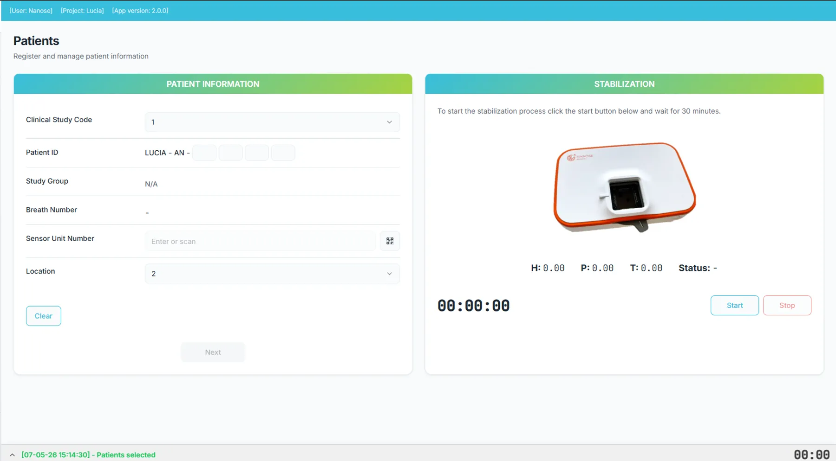Select first Patient ID digit box
Screen dimensions: 836x461
pyautogui.click(x=204, y=153)
